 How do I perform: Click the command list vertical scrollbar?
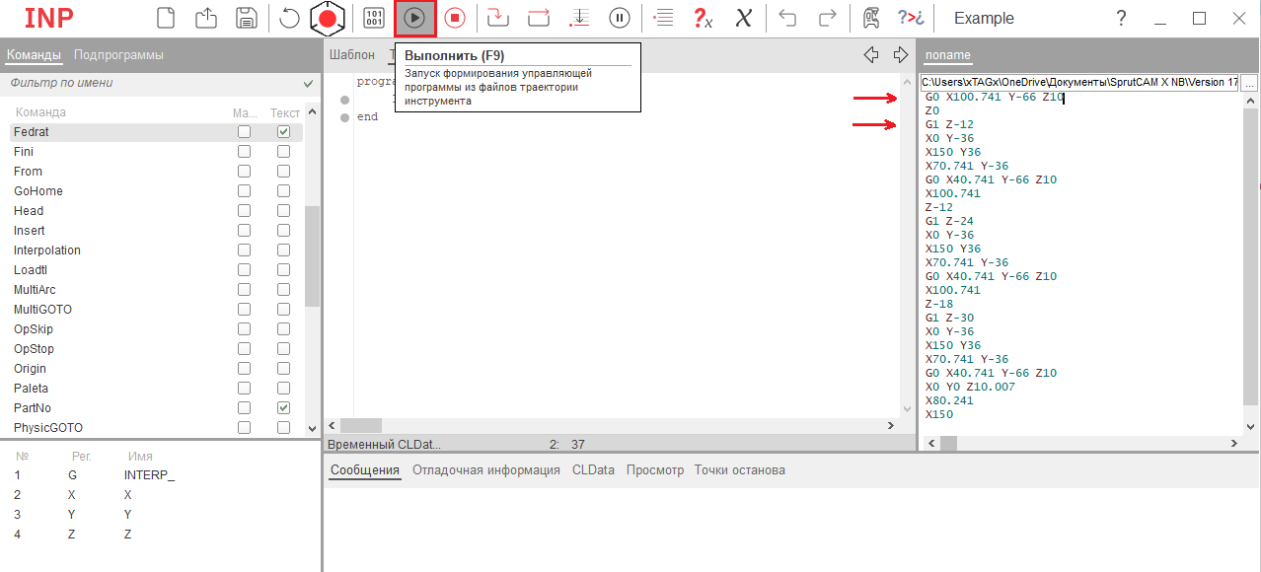point(312,256)
